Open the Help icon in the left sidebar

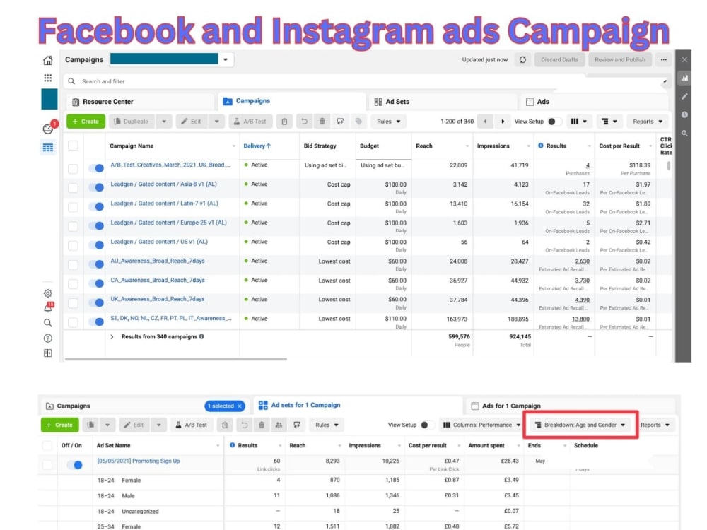(47, 337)
